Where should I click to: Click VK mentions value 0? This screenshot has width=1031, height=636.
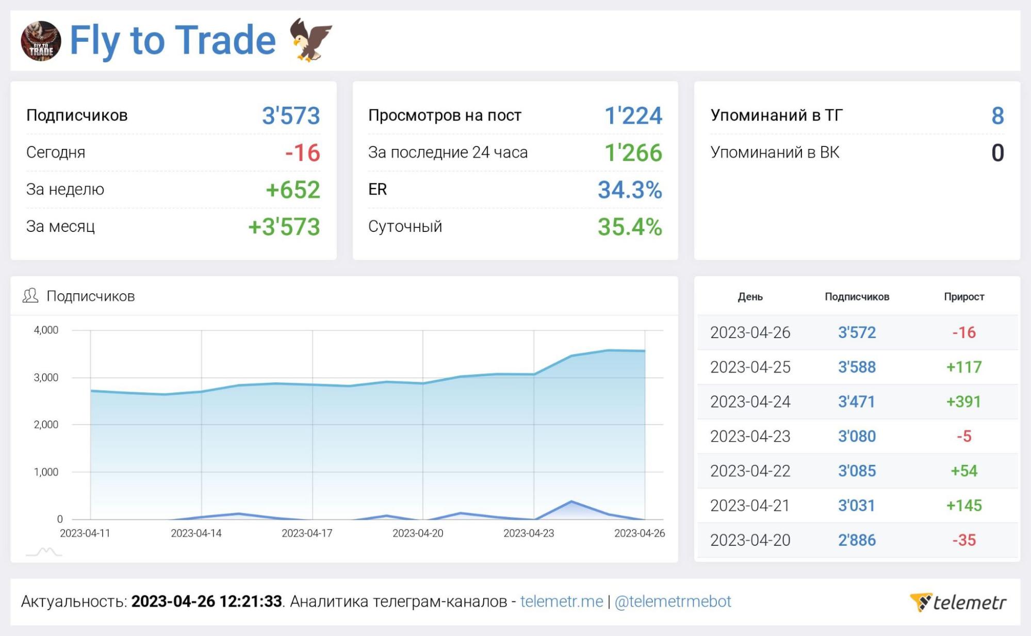click(997, 153)
